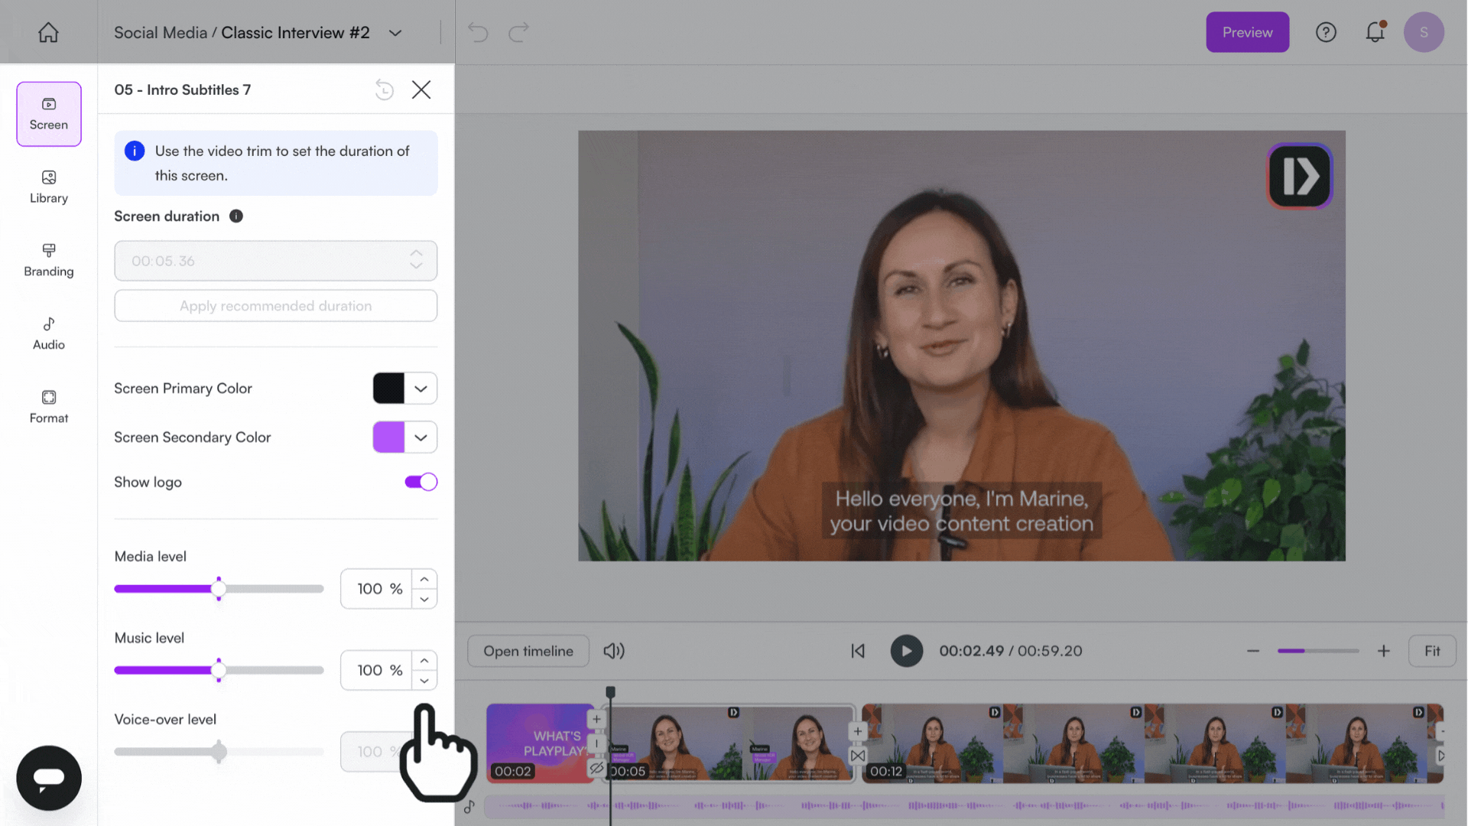This screenshot has width=1468, height=826.
Task: Click the blue info icon in the trim hint
Action: 135,151
